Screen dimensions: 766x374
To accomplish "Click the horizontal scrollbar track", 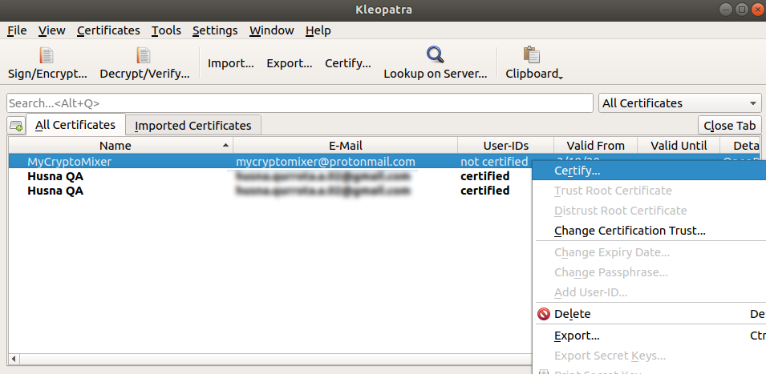I will [x=275, y=360].
